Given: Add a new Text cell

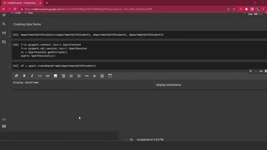Looking at the screenshot, I should tap(29, 13).
